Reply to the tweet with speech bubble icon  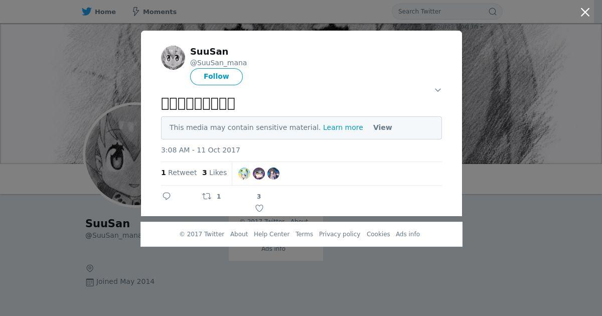(167, 196)
